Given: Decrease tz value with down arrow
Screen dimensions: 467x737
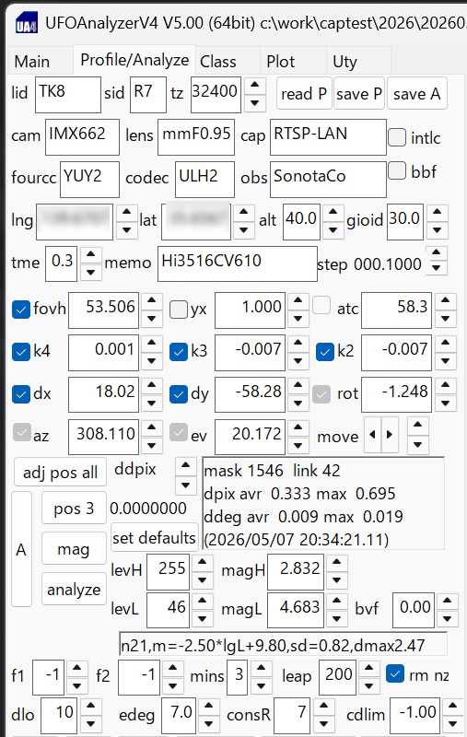Looking at the screenshot, I should (x=254, y=102).
